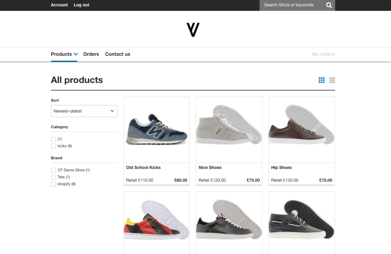Check the Tets brand checkbox
The image size is (391, 254).
coord(53,177)
